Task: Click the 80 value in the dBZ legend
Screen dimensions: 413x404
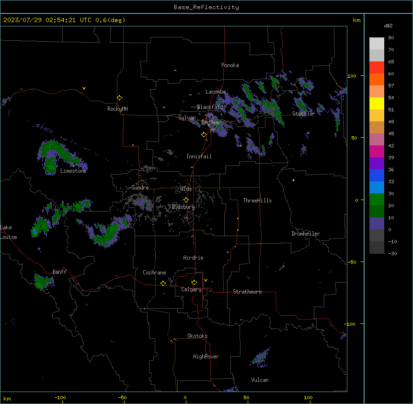Action: click(391, 38)
